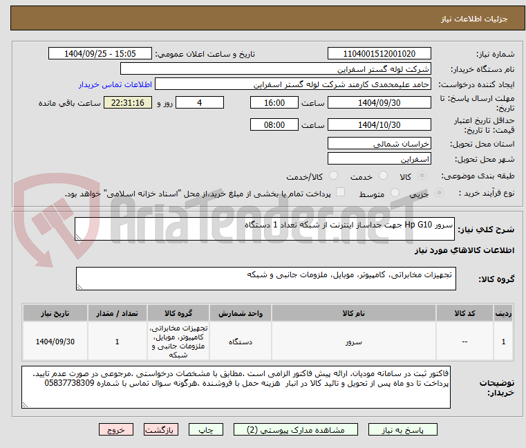Open مشاهده مدارک پیوستی (2) button
Image resolution: width=526 pixels, height=448 pixels.
click(x=296, y=429)
